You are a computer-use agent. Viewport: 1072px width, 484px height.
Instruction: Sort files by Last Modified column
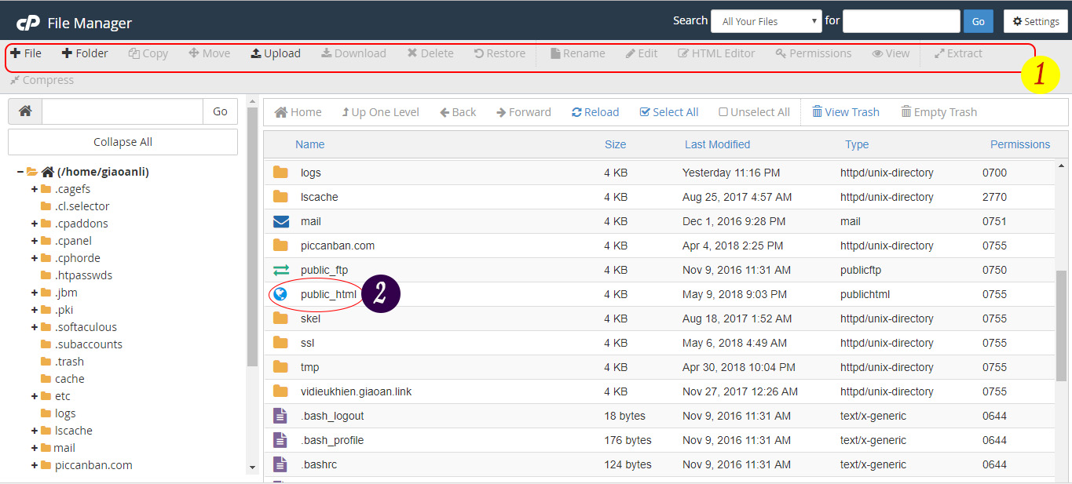point(717,144)
